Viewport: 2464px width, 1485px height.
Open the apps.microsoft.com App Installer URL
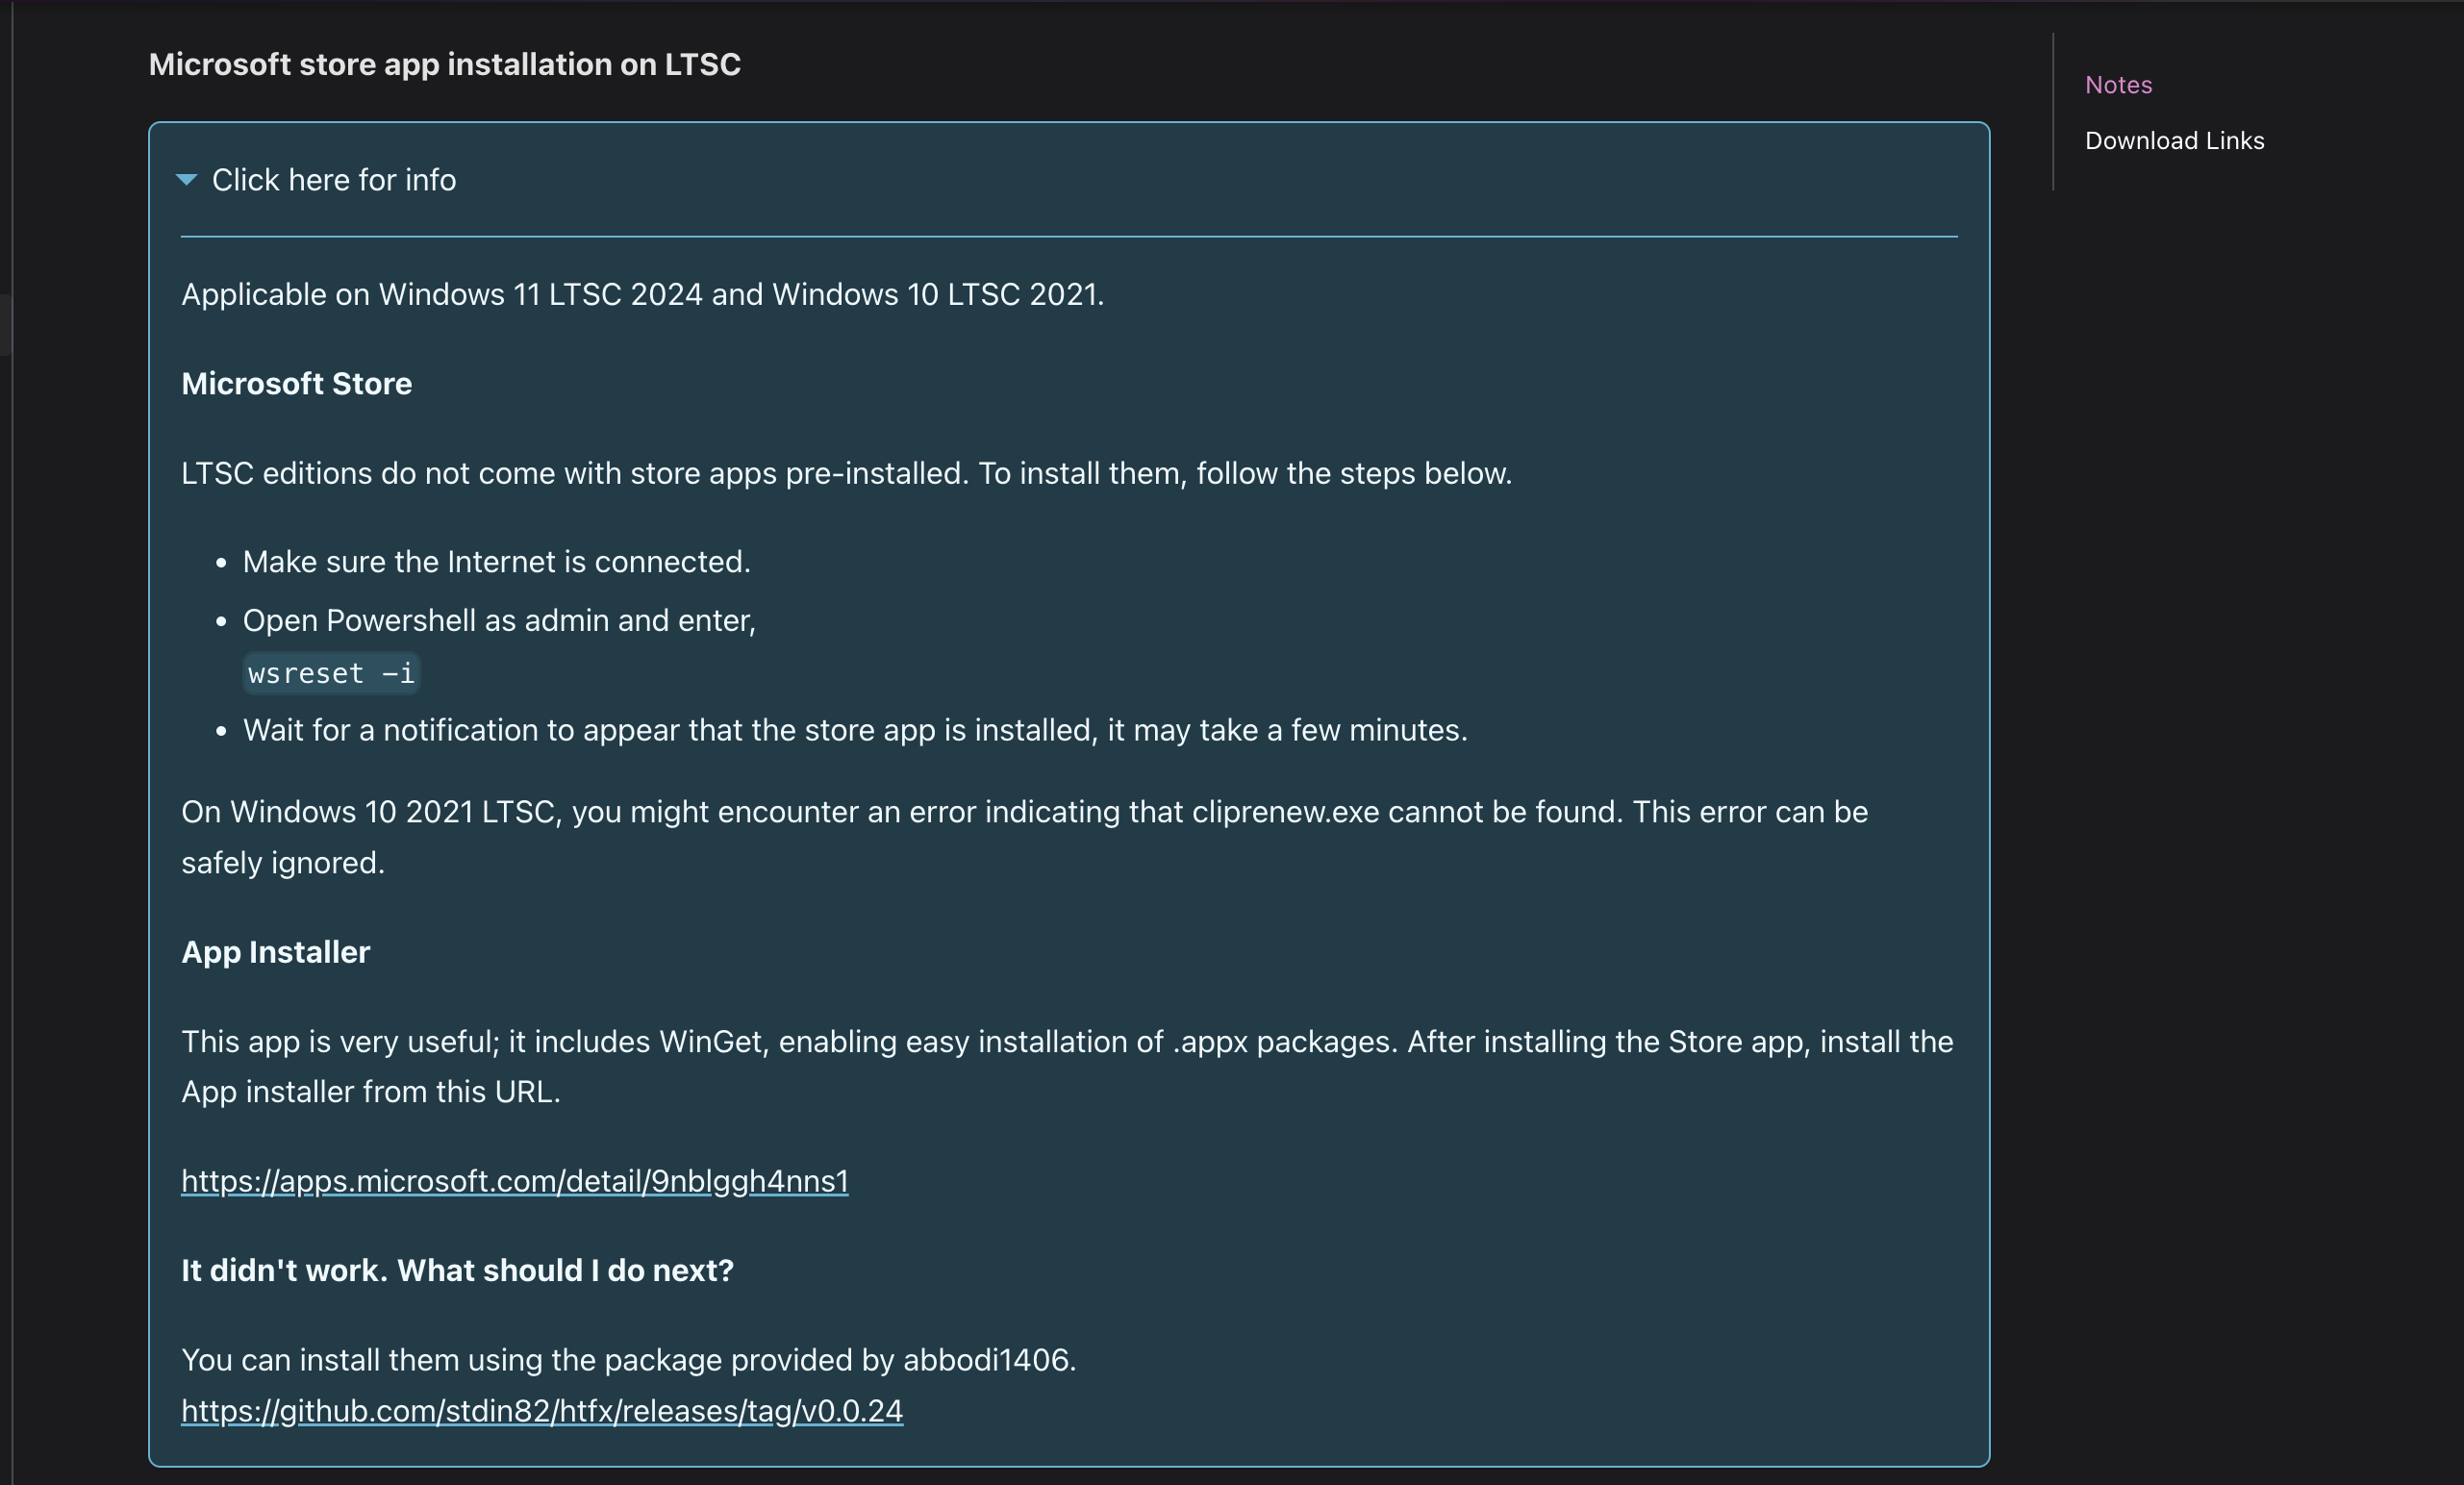coord(514,1181)
